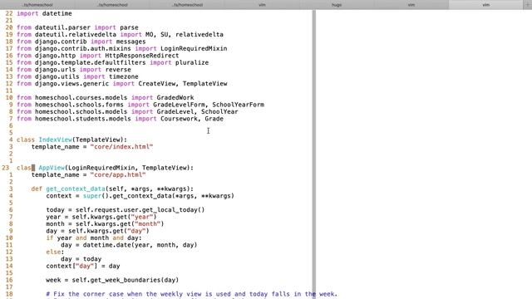
Task: Click the '# Fix the corner case' comment line
Action: (192, 294)
